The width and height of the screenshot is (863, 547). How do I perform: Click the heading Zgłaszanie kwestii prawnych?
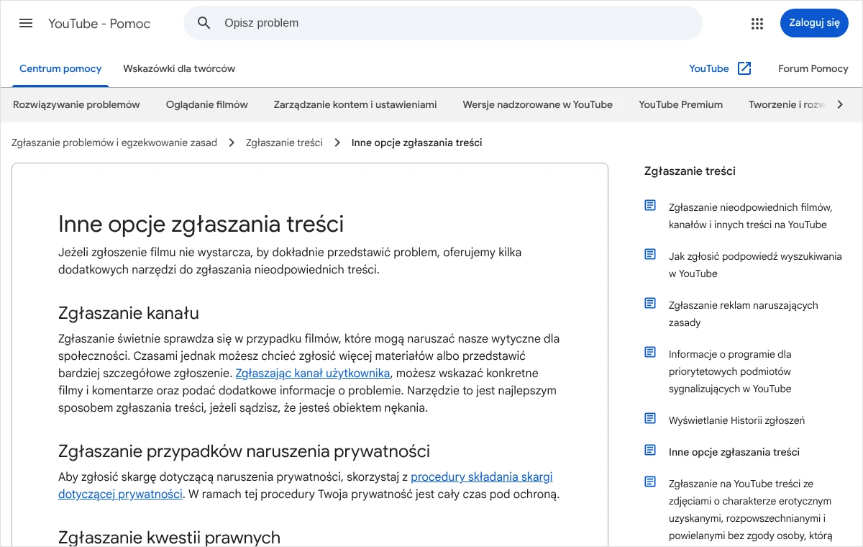169,537
